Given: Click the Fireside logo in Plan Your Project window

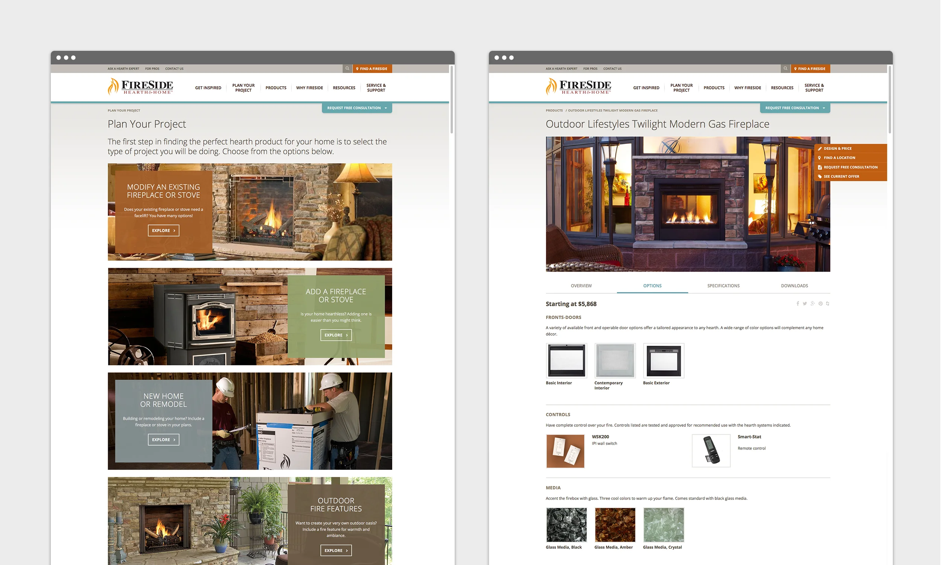Looking at the screenshot, I should (140, 86).
